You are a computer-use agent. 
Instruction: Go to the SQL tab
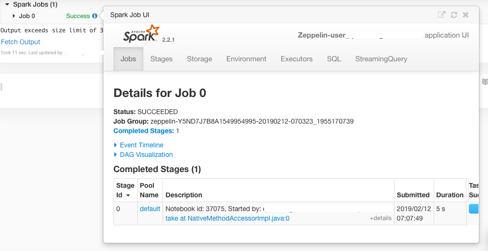(x=334, y=59)
